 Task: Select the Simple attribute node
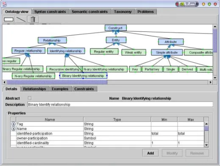click(167, 52)
